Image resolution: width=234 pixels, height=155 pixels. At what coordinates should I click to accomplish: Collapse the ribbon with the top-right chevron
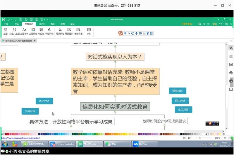click(x=231, y=24)
